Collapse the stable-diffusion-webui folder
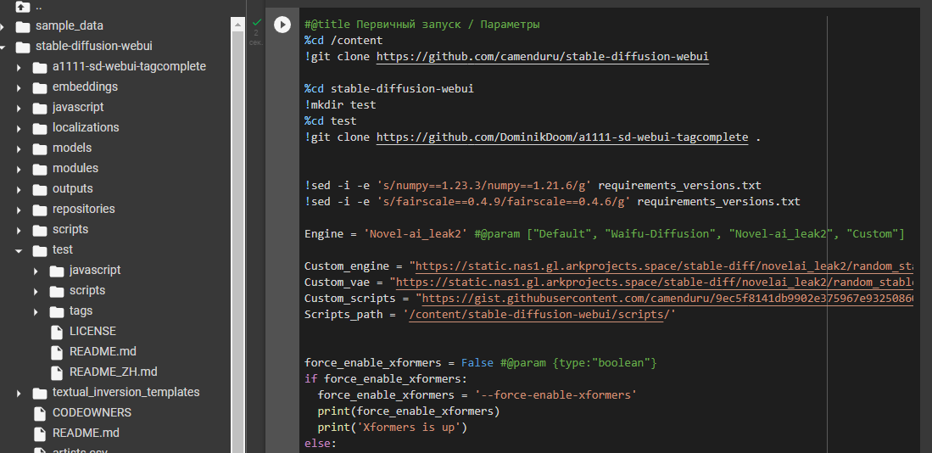 (x=3, y=47)
